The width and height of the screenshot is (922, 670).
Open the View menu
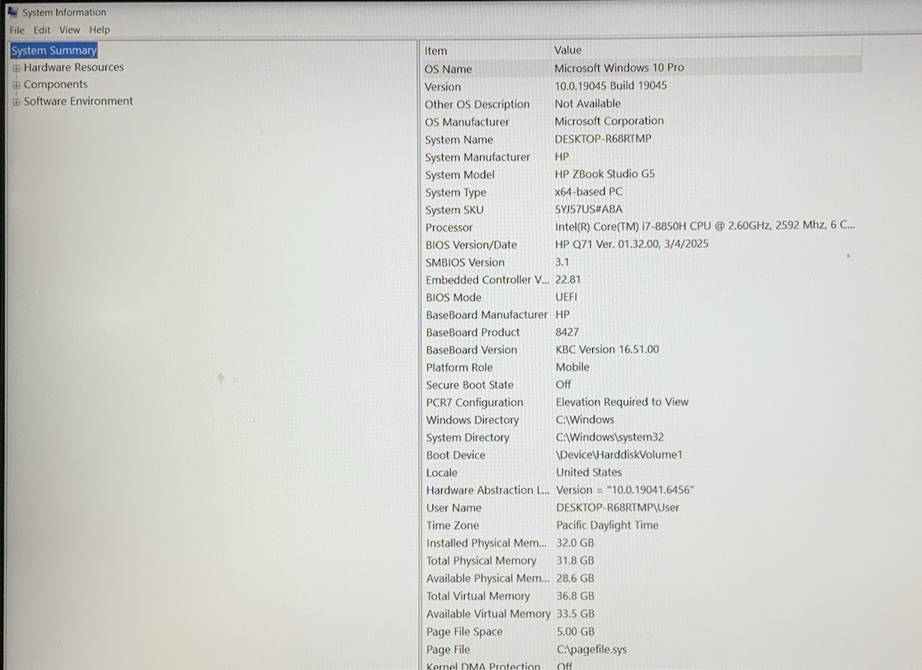point(70,30)
